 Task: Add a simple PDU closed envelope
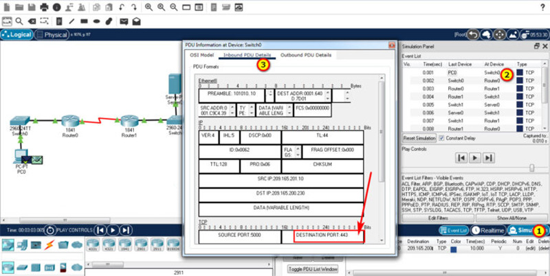tap(124, 22)
